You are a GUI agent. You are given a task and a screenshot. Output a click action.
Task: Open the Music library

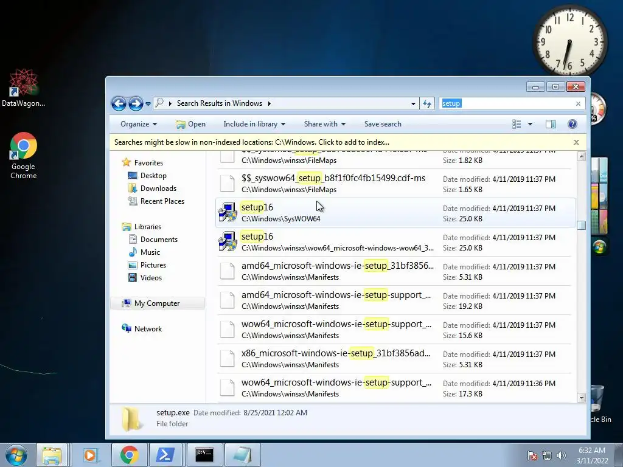tap(150, 252)
